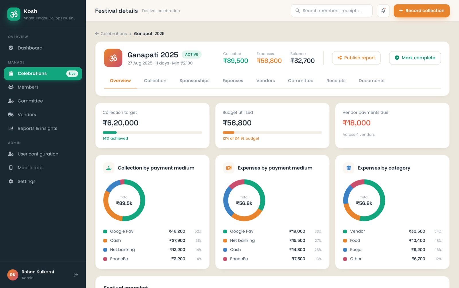Click the Expenses by category donut chart
Screen dimensions: 459x288
[364, 200]
